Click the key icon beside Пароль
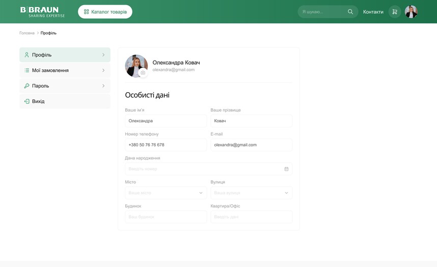 point(27,86)
